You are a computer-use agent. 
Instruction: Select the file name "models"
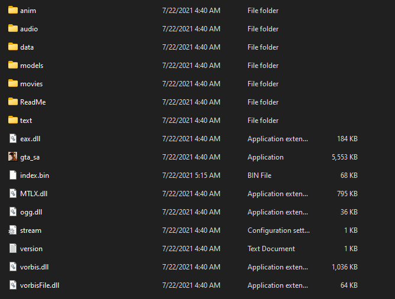pyautogui.click(x=32, y=66)
